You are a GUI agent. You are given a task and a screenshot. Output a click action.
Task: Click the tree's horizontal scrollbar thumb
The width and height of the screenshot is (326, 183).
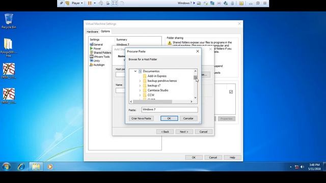(153, 102)
